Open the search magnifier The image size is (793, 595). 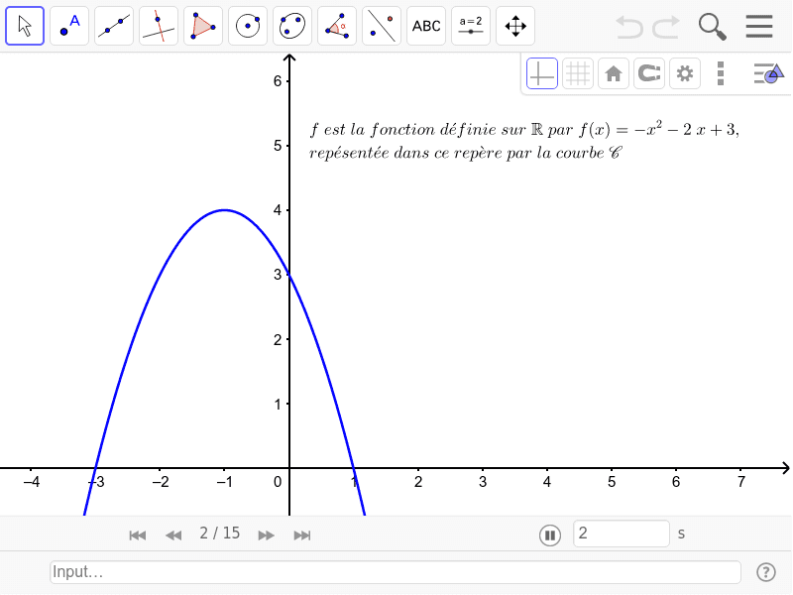(x=712, y=27)
